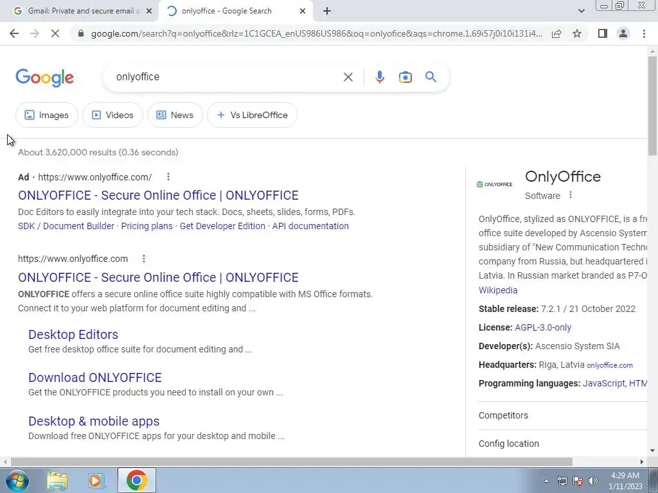Open the volume speaker tray icon
The height and width of the screenshot is (493, 658).
tap(593, 481)
